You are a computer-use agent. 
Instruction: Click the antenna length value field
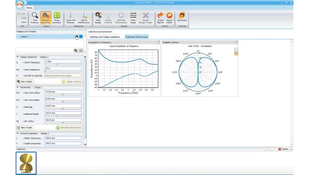(x=63, y=113)
